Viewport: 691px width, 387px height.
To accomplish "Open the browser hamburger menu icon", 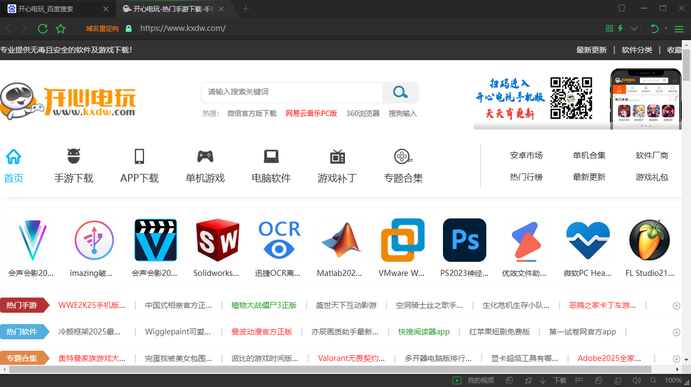I will click(x=679, y=28).
